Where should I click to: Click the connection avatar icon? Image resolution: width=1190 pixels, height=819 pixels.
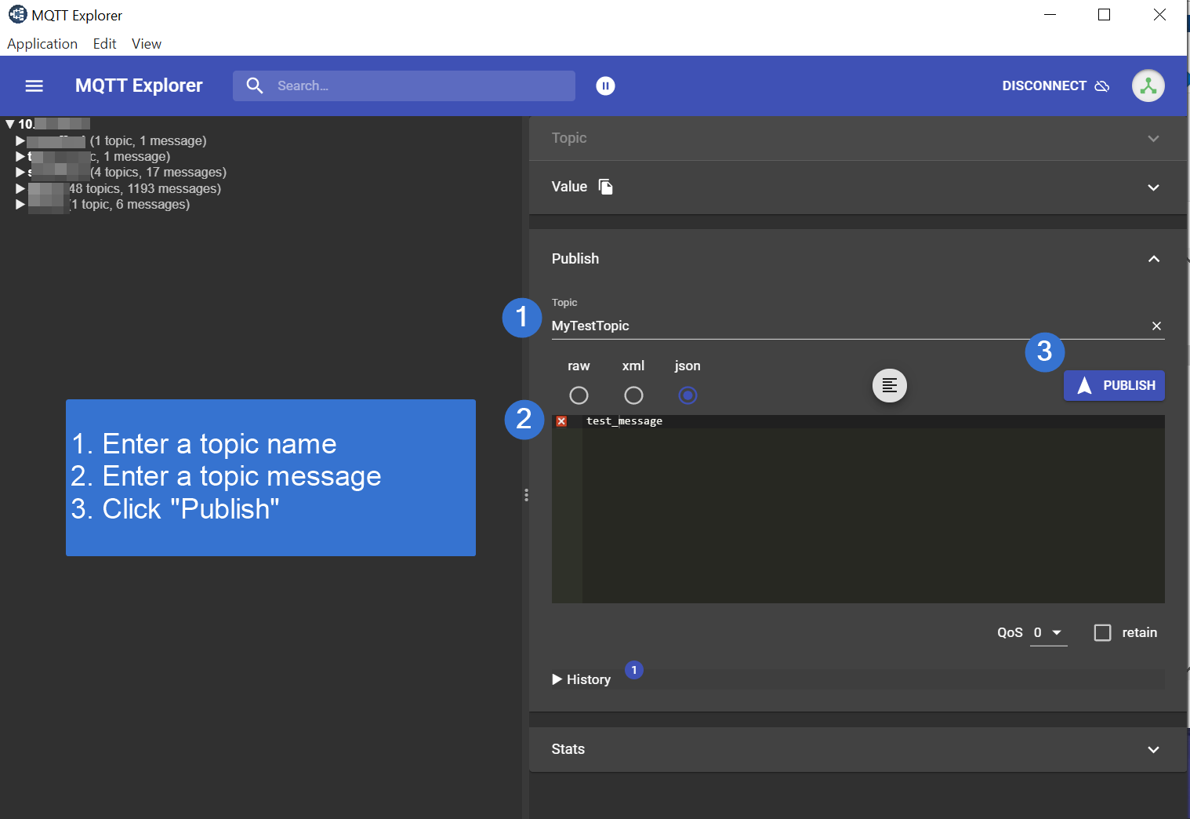[x=1148, y=86]
